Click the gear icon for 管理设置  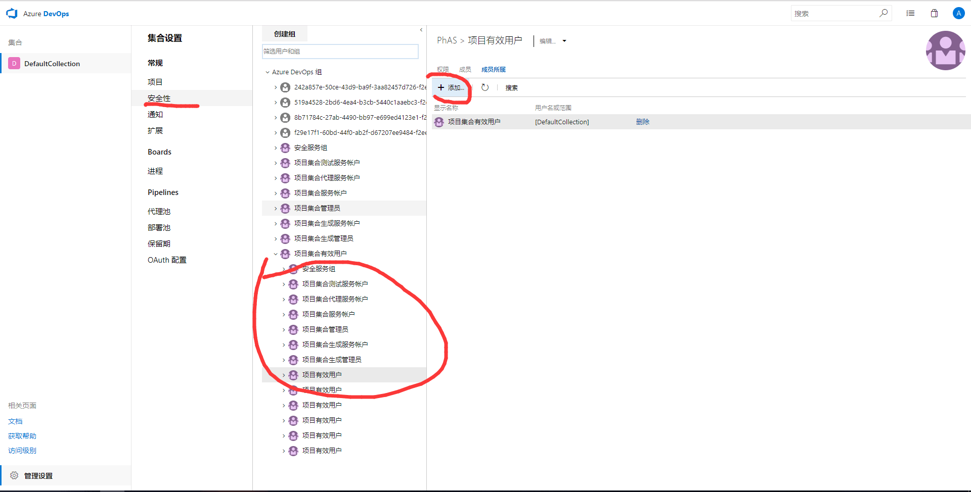14,475
